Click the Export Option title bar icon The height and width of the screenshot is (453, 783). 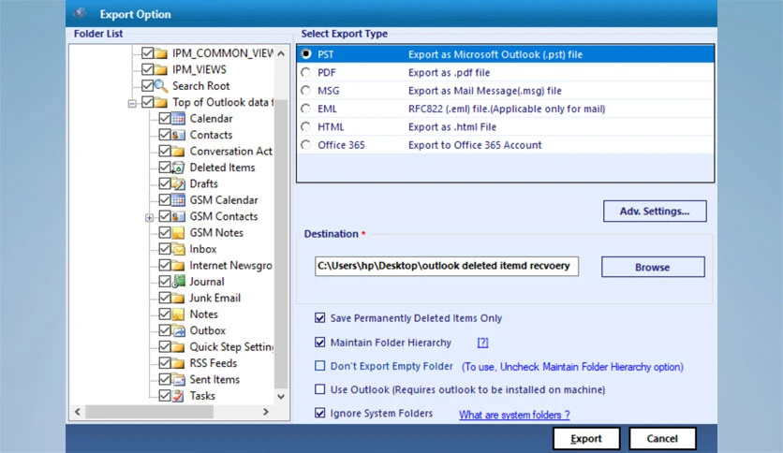pyautogui.click(x=80, y=13)
